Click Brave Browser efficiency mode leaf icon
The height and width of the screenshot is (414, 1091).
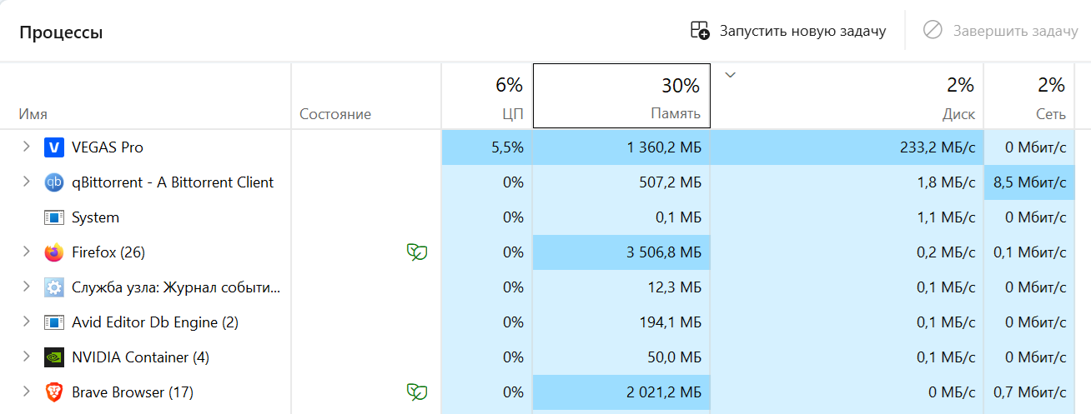416,392
